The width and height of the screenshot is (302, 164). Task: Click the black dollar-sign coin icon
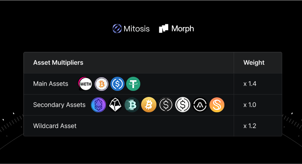[x=166, y=105]
